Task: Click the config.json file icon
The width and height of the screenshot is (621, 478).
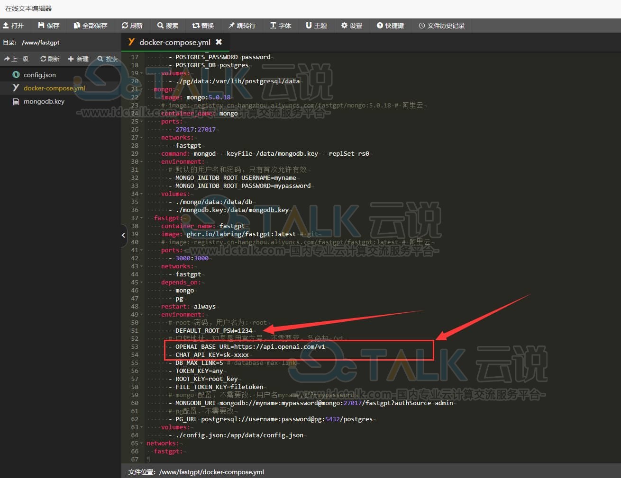Action: (16, 75)
